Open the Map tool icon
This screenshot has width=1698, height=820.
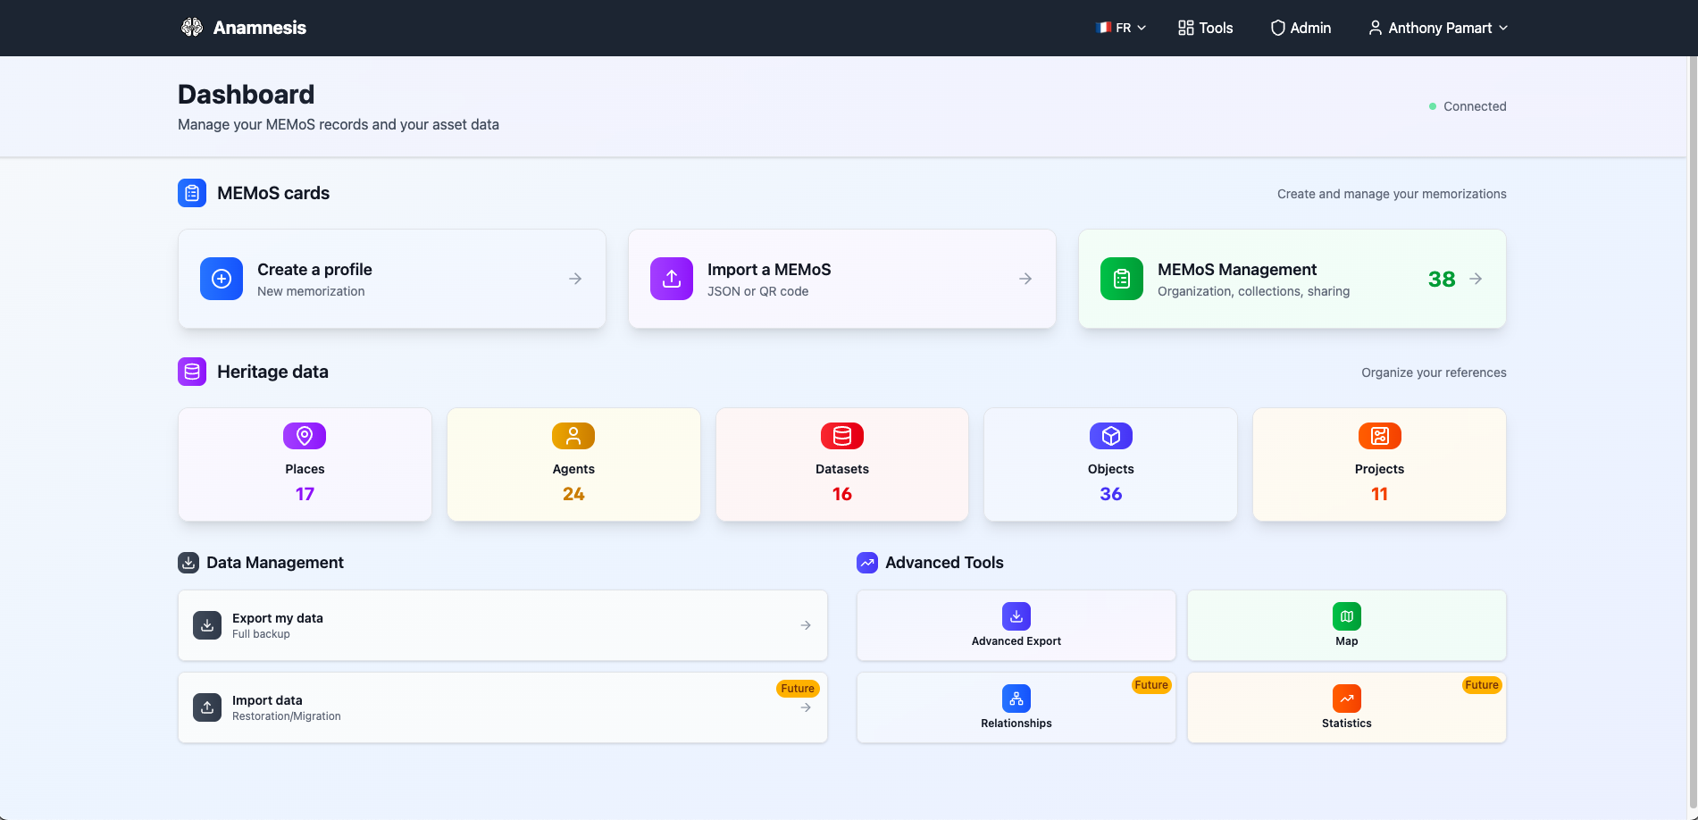coord(1347,616)
